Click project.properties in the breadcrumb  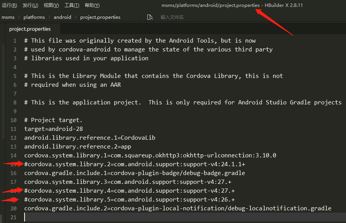100,17
